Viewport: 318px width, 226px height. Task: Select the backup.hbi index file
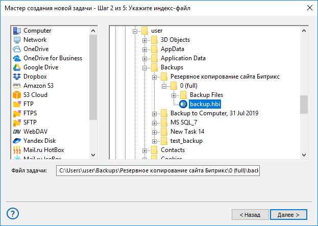coord(205,104)
